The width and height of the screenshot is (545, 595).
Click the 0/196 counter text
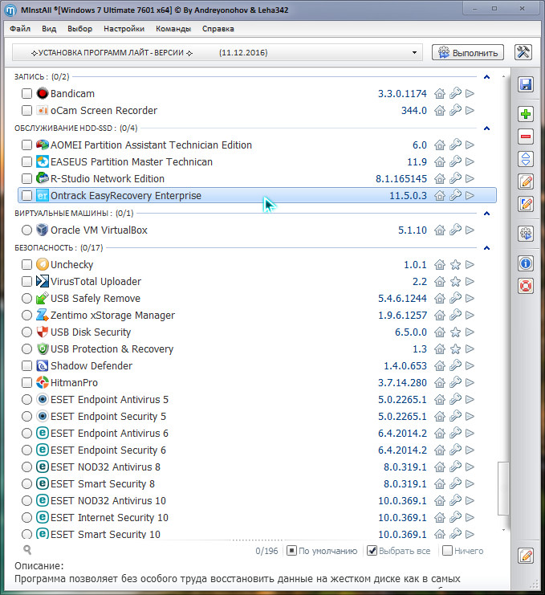pyautogui.click(x=266, y=551)
